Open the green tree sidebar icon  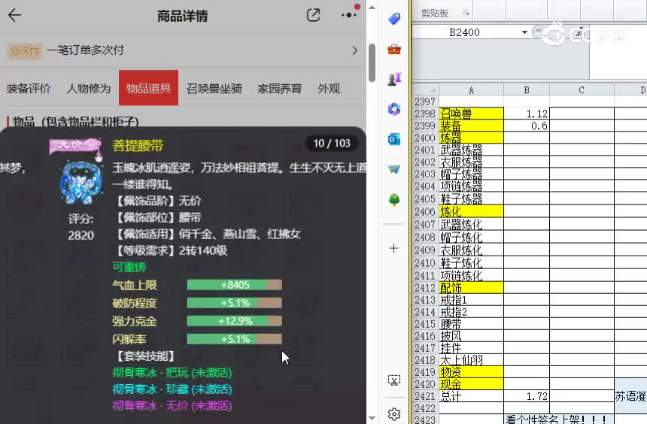(x=394, y=200)
